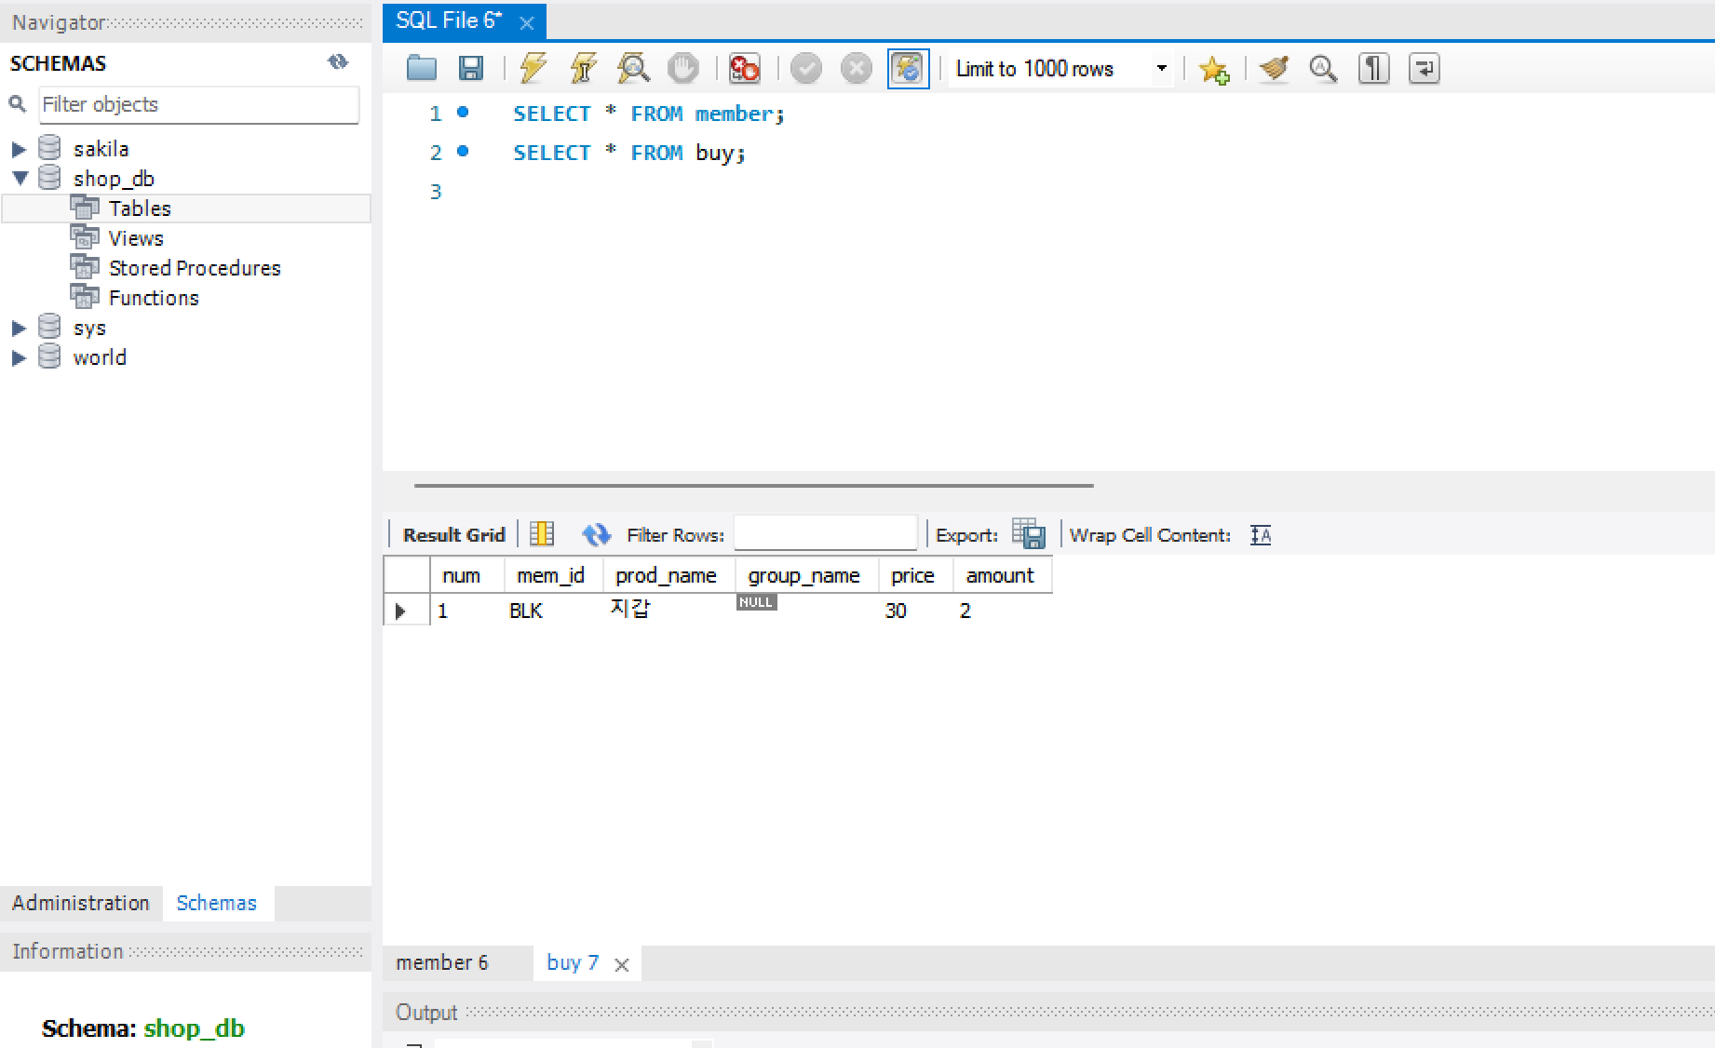
Task: Stop the running query
Action: click(682, 68)
